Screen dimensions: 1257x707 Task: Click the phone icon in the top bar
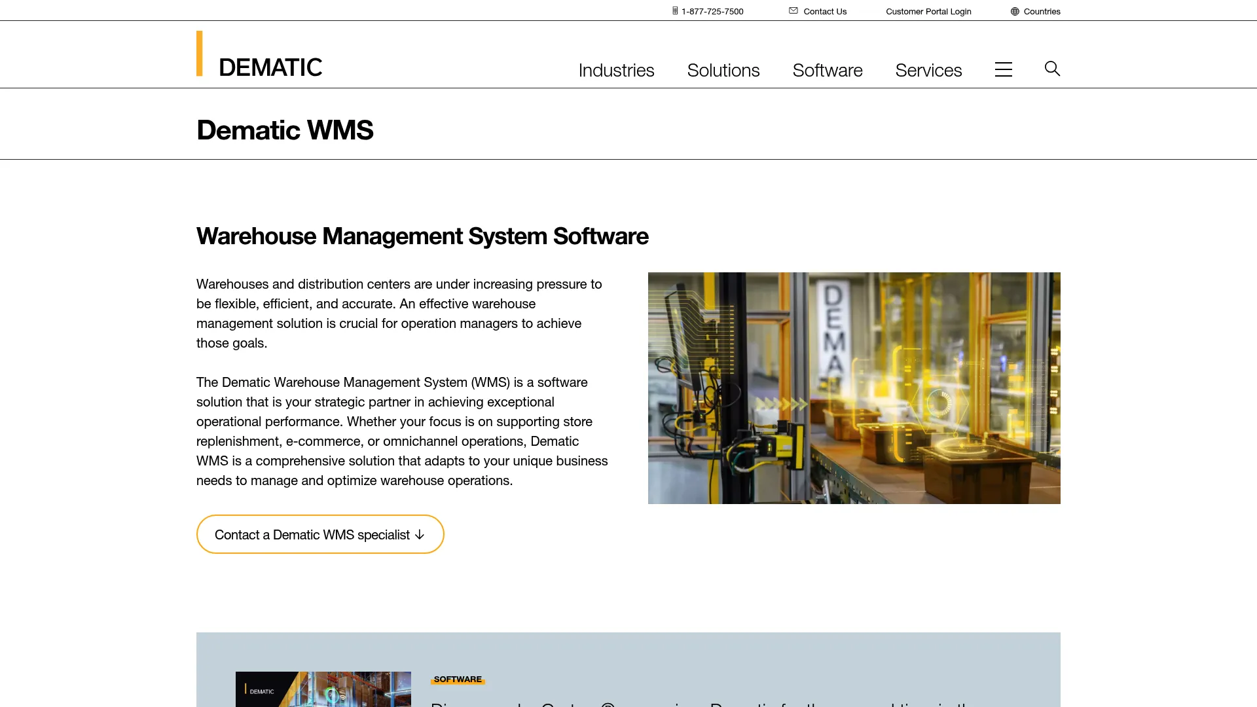pyautogui.click(x=674, y=10)
